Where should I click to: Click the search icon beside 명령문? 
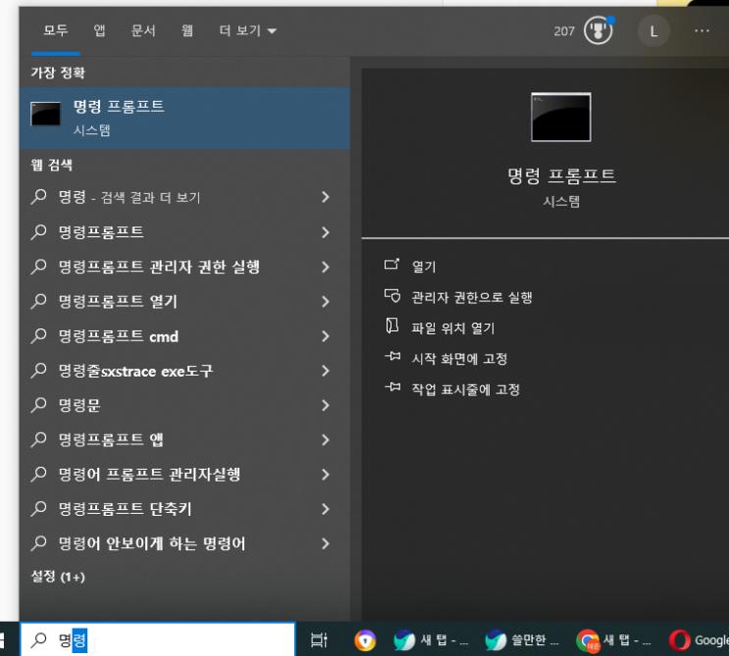[38, 405]
